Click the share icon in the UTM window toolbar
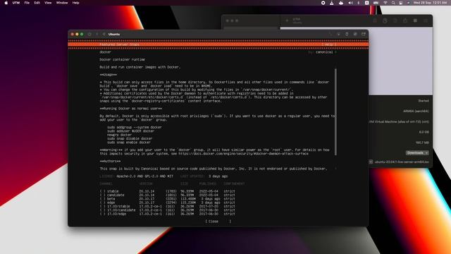 tap(405, 20)
